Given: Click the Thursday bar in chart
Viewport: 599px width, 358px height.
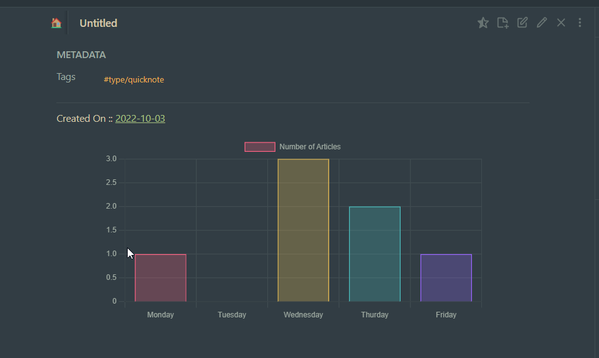Looking at the screenshot, I should (375, 254).
